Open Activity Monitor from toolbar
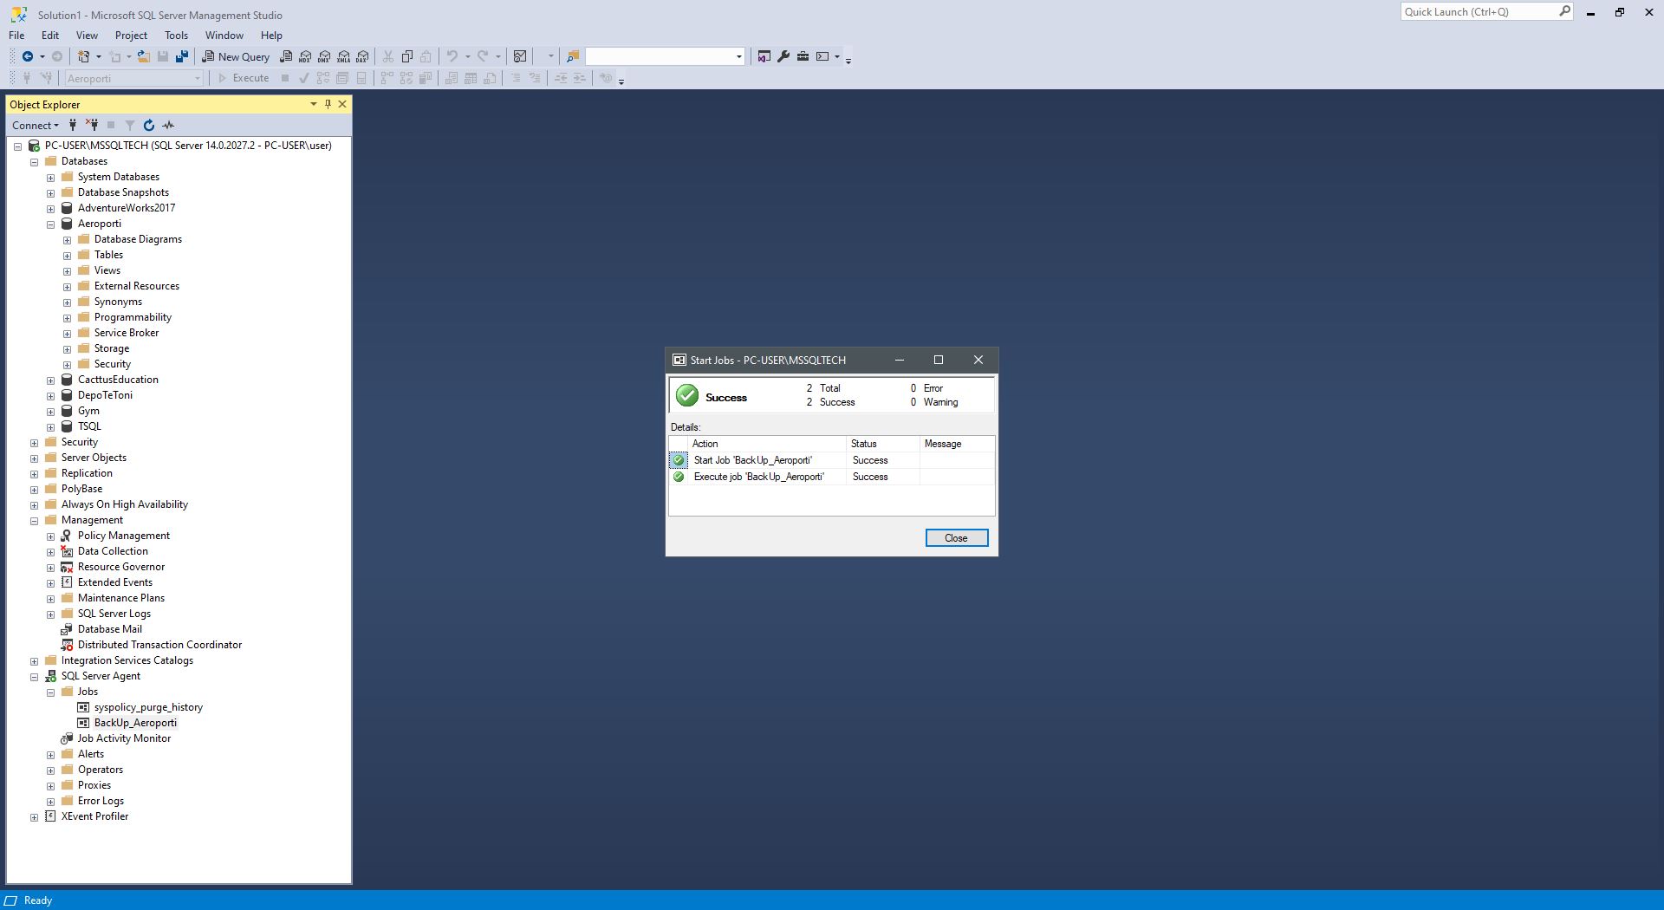This screenshot has height=910, width=1664. 520,56
